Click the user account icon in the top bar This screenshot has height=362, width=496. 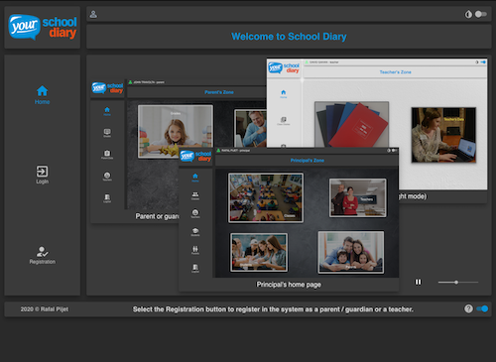(93, 14)
